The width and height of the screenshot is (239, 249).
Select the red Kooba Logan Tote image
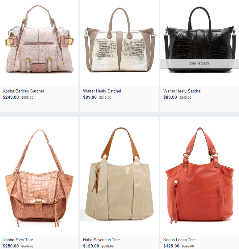click(199, 175)
